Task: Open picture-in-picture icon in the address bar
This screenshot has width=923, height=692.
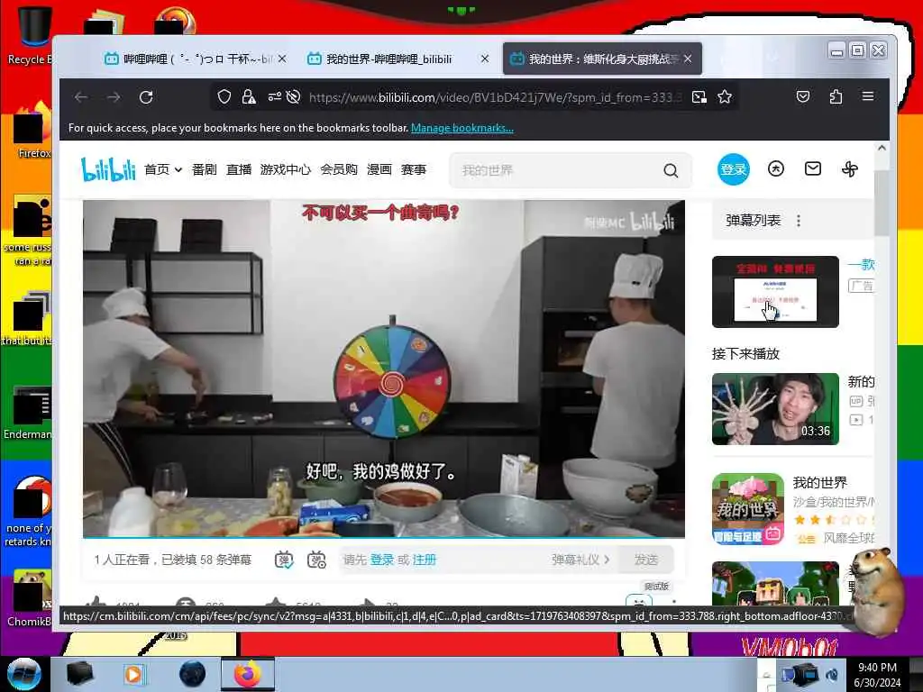Action: 699,97
